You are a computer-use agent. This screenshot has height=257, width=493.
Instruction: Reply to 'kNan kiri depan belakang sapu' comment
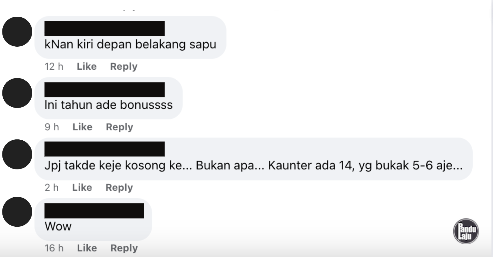click(x=124, y=67)
